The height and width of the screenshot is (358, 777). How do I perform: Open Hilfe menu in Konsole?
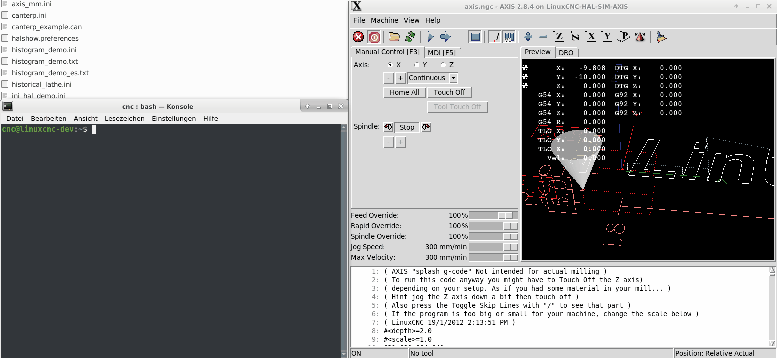point(211,118)
